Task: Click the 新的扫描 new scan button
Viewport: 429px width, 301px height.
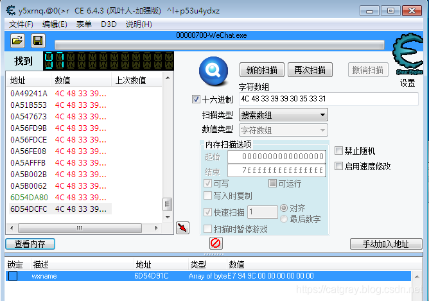Action: 262,70
